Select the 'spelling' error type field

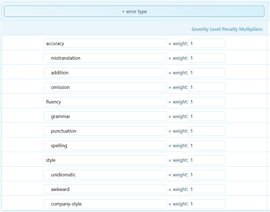(x=105, y=146)
